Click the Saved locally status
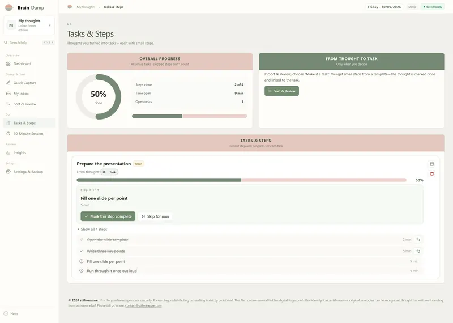Image resolution: width=453 pixels, height=323 pixels. 433,7
